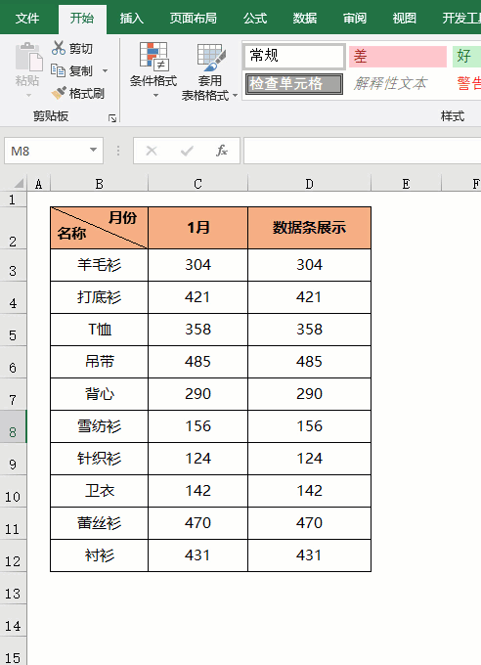Click the Paste clipboard icon

(x=28, y=57)
